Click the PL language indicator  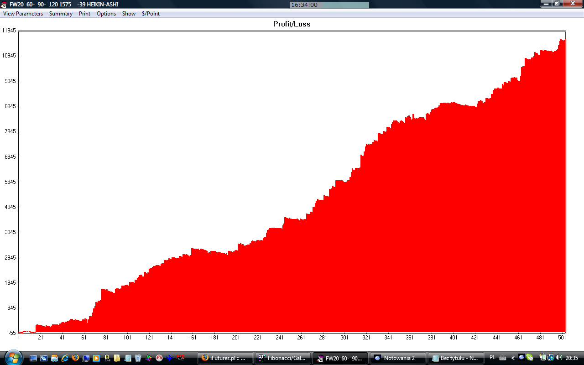pos(492,358)
